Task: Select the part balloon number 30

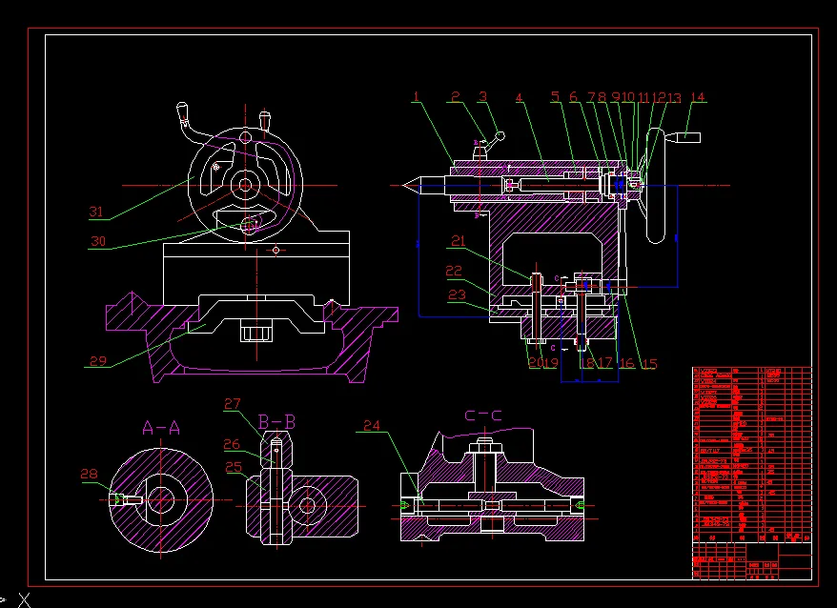Action: pyautogui.click(x=98, y=241)
